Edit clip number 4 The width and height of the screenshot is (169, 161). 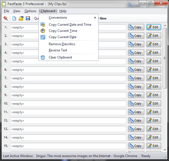tap(154, 53)
